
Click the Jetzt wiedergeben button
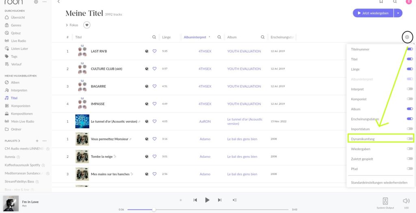373,13
